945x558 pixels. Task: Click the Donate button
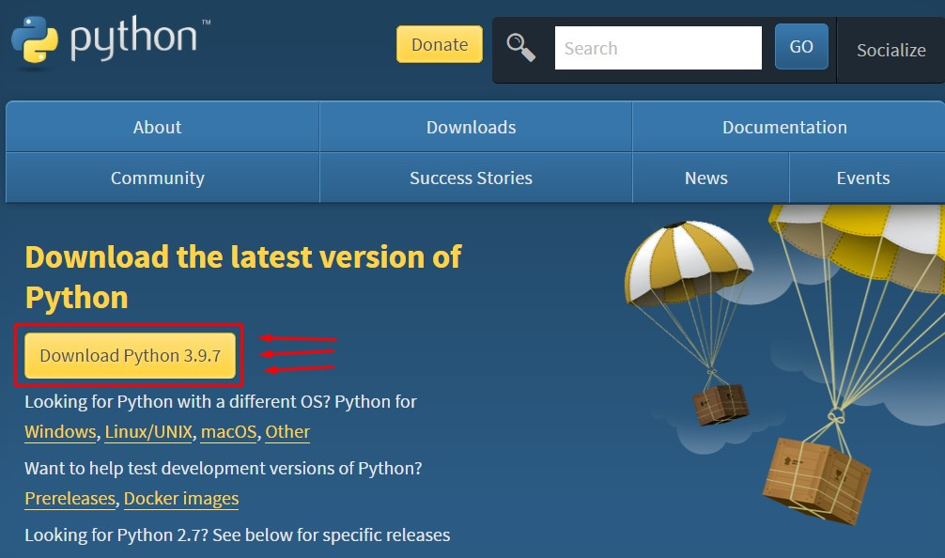(x=440, y=44)
